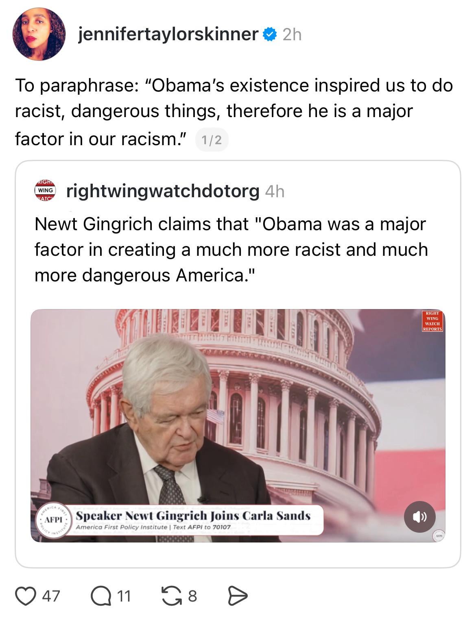View the 8 reposts count
Image resolution: width=476 pixels, height=623 pixels.
point(192,597)
